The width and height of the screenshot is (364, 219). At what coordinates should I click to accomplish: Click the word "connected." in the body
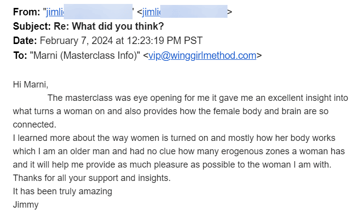[x=35, y=124]
